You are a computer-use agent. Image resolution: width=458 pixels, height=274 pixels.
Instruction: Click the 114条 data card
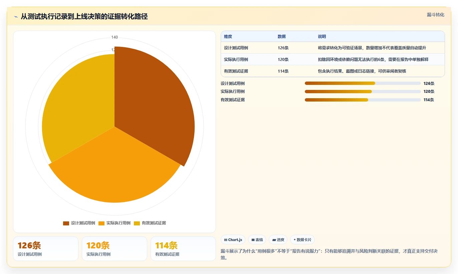[183, 249]
